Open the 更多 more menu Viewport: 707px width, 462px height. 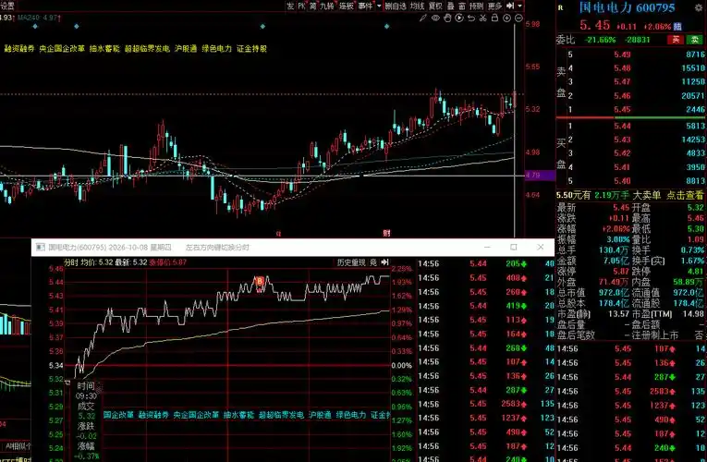494,6
